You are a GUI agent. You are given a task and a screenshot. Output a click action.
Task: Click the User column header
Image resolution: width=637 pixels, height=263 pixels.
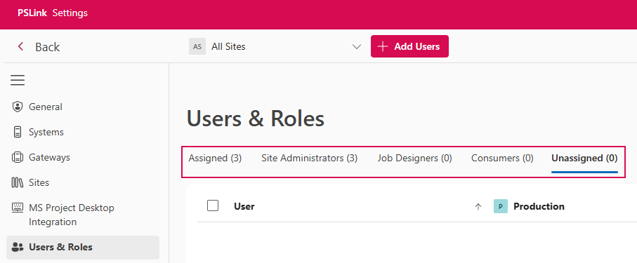[244, 206]
